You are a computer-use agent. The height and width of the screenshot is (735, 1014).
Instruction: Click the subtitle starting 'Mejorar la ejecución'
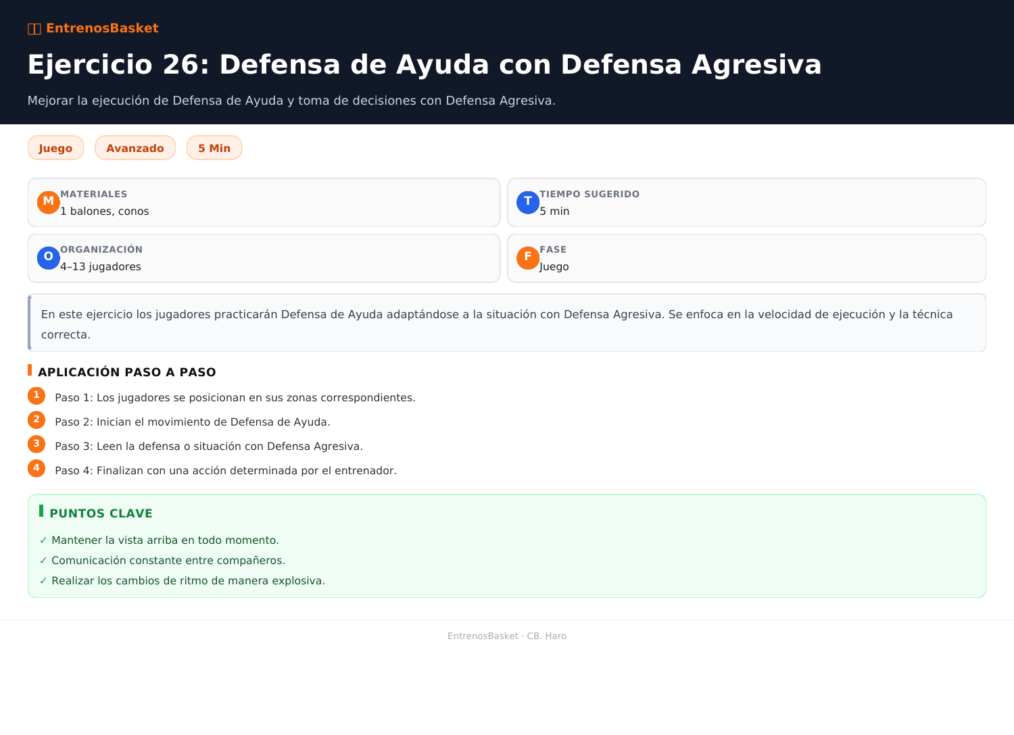(x=291, y=101)
